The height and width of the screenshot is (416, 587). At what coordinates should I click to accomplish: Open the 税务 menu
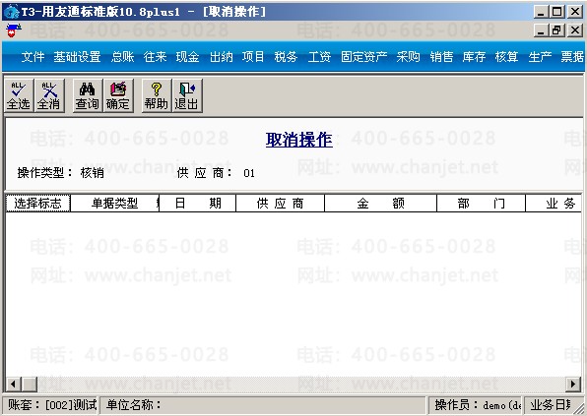click(286, 57)
